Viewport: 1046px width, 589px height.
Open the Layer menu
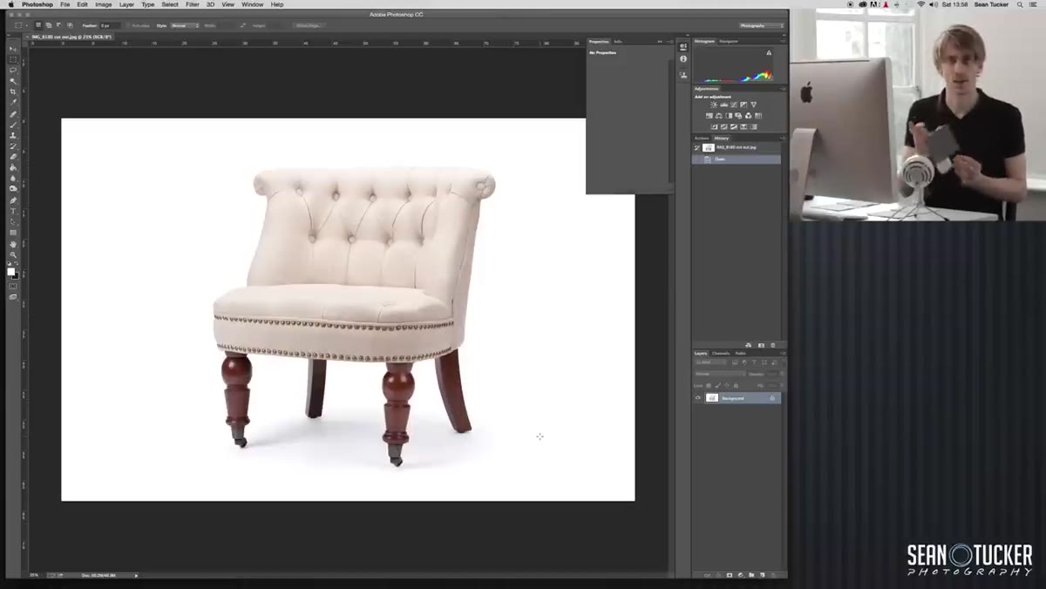pyautogui.click(x=126, y=4)
